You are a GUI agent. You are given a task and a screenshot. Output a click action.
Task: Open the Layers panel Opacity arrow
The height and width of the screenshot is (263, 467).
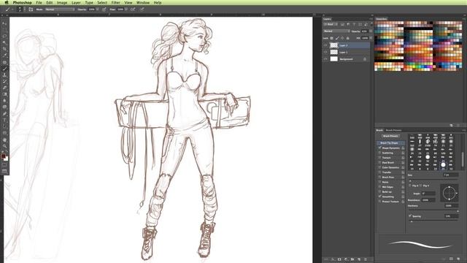pos(371,31)
